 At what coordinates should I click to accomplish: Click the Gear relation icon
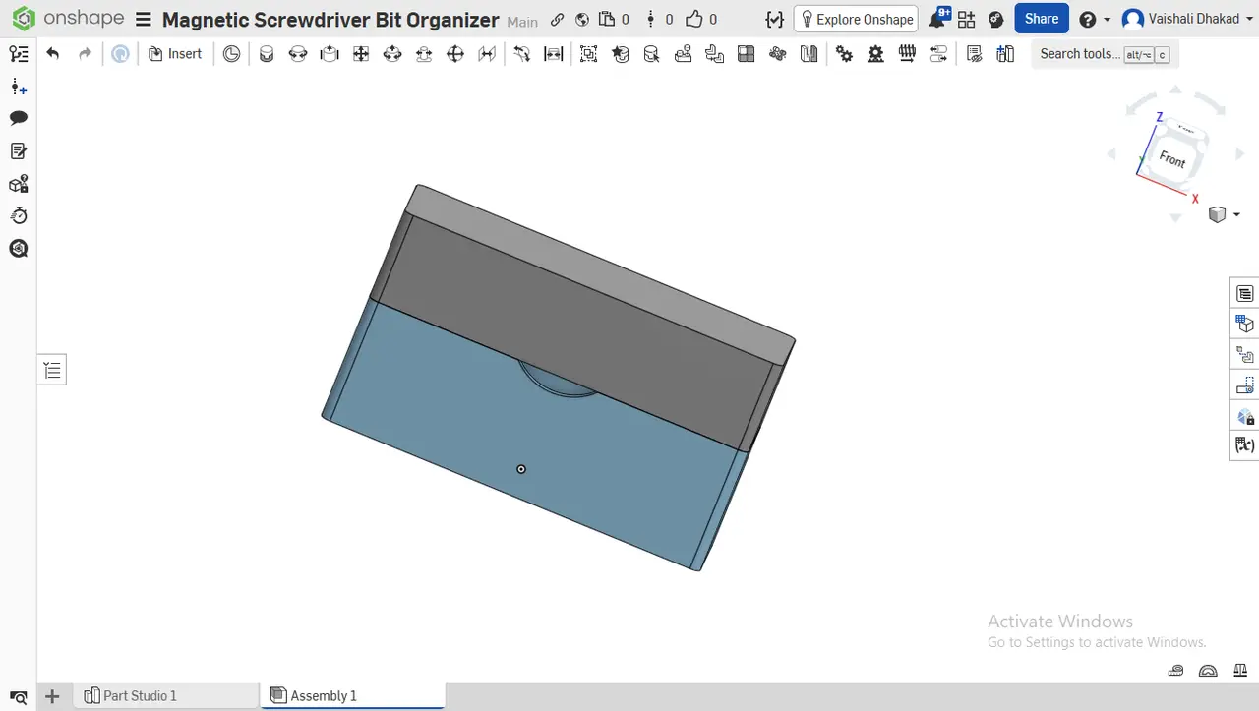844,54
